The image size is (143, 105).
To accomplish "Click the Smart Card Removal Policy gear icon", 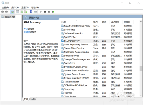I will 62,26.
